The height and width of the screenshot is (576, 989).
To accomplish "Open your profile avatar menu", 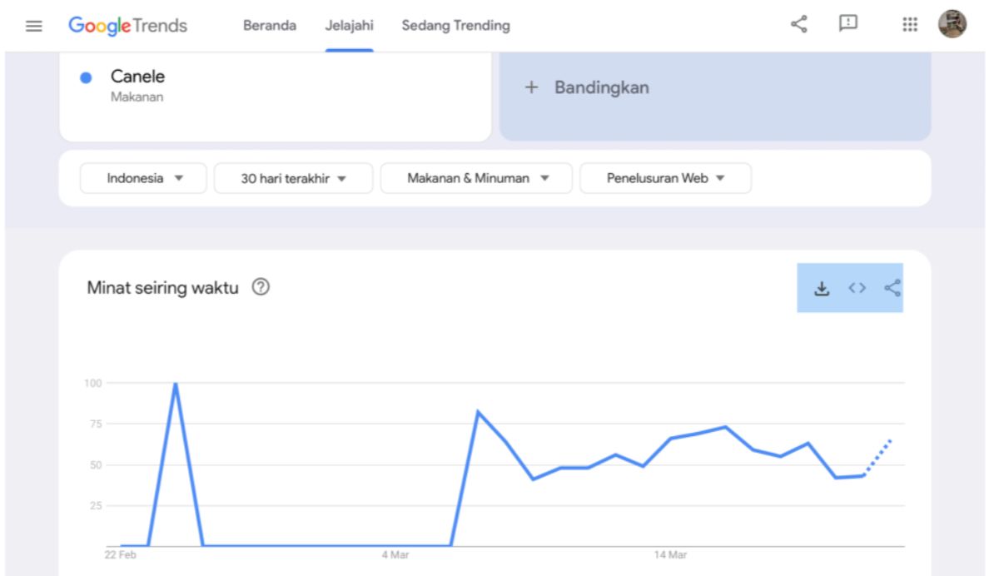I will tap(952, 23).
